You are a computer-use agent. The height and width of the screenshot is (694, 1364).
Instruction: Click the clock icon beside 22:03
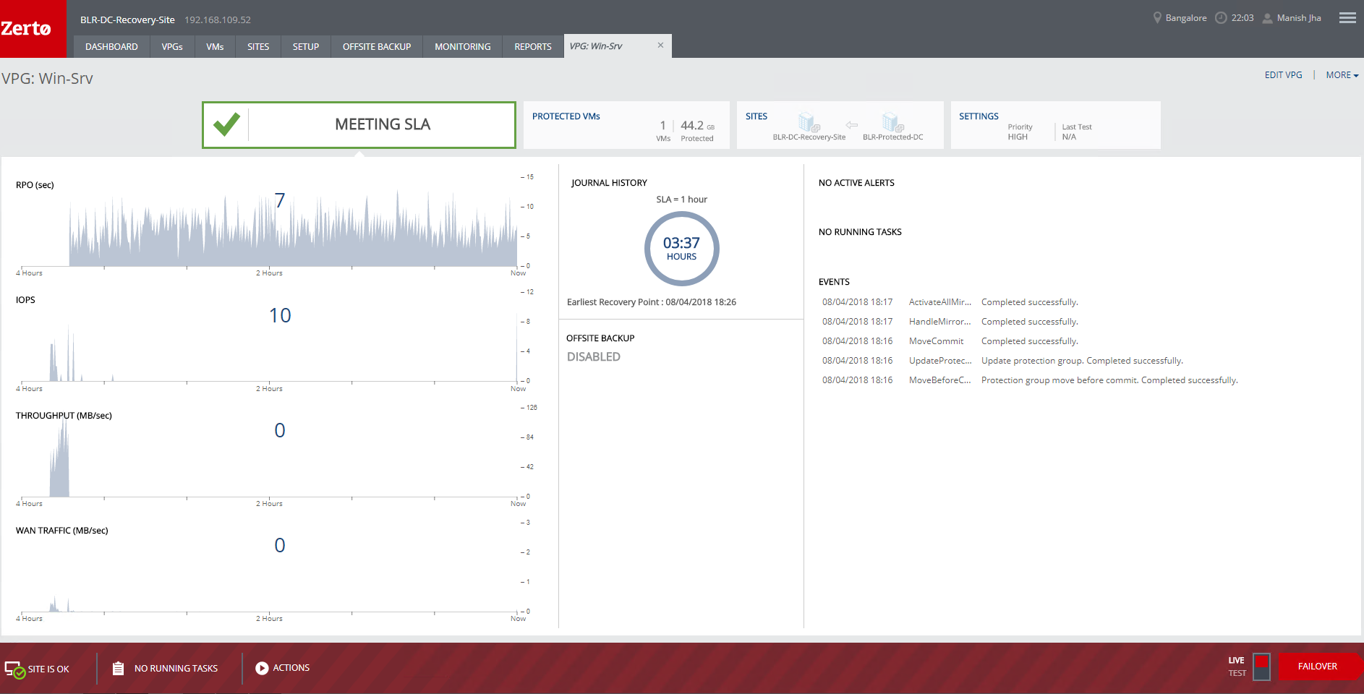click(x=1221, y=18)
